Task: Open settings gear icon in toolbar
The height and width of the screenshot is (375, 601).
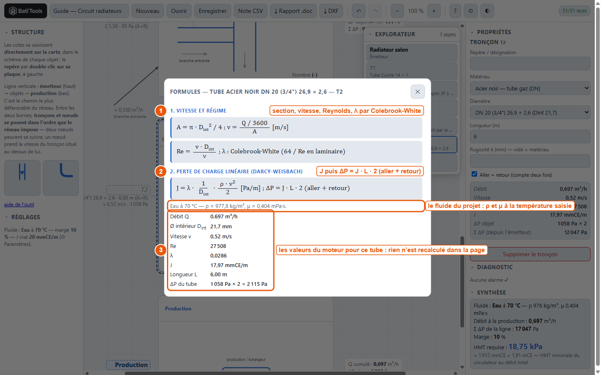Action: click(471, 11)
